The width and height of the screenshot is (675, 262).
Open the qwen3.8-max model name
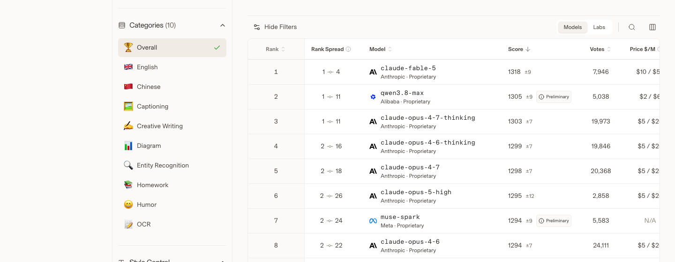[402, 93]
